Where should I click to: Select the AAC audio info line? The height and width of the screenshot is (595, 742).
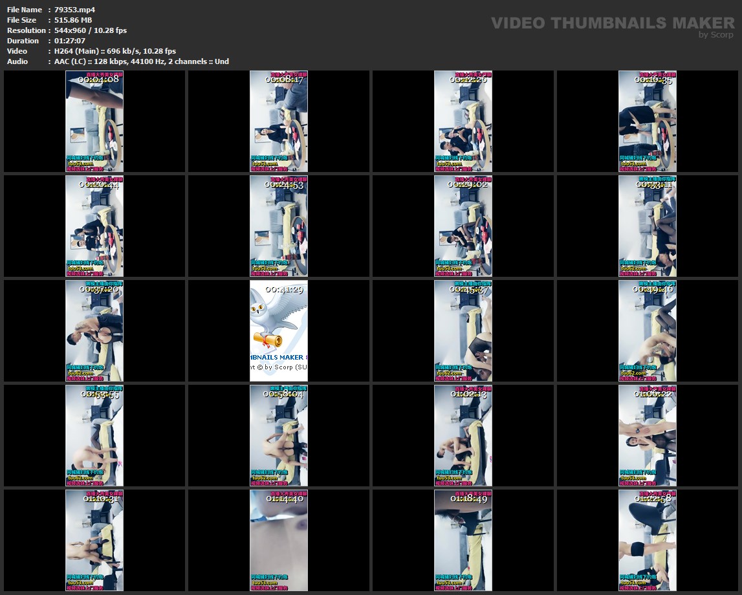coord(141,61)
